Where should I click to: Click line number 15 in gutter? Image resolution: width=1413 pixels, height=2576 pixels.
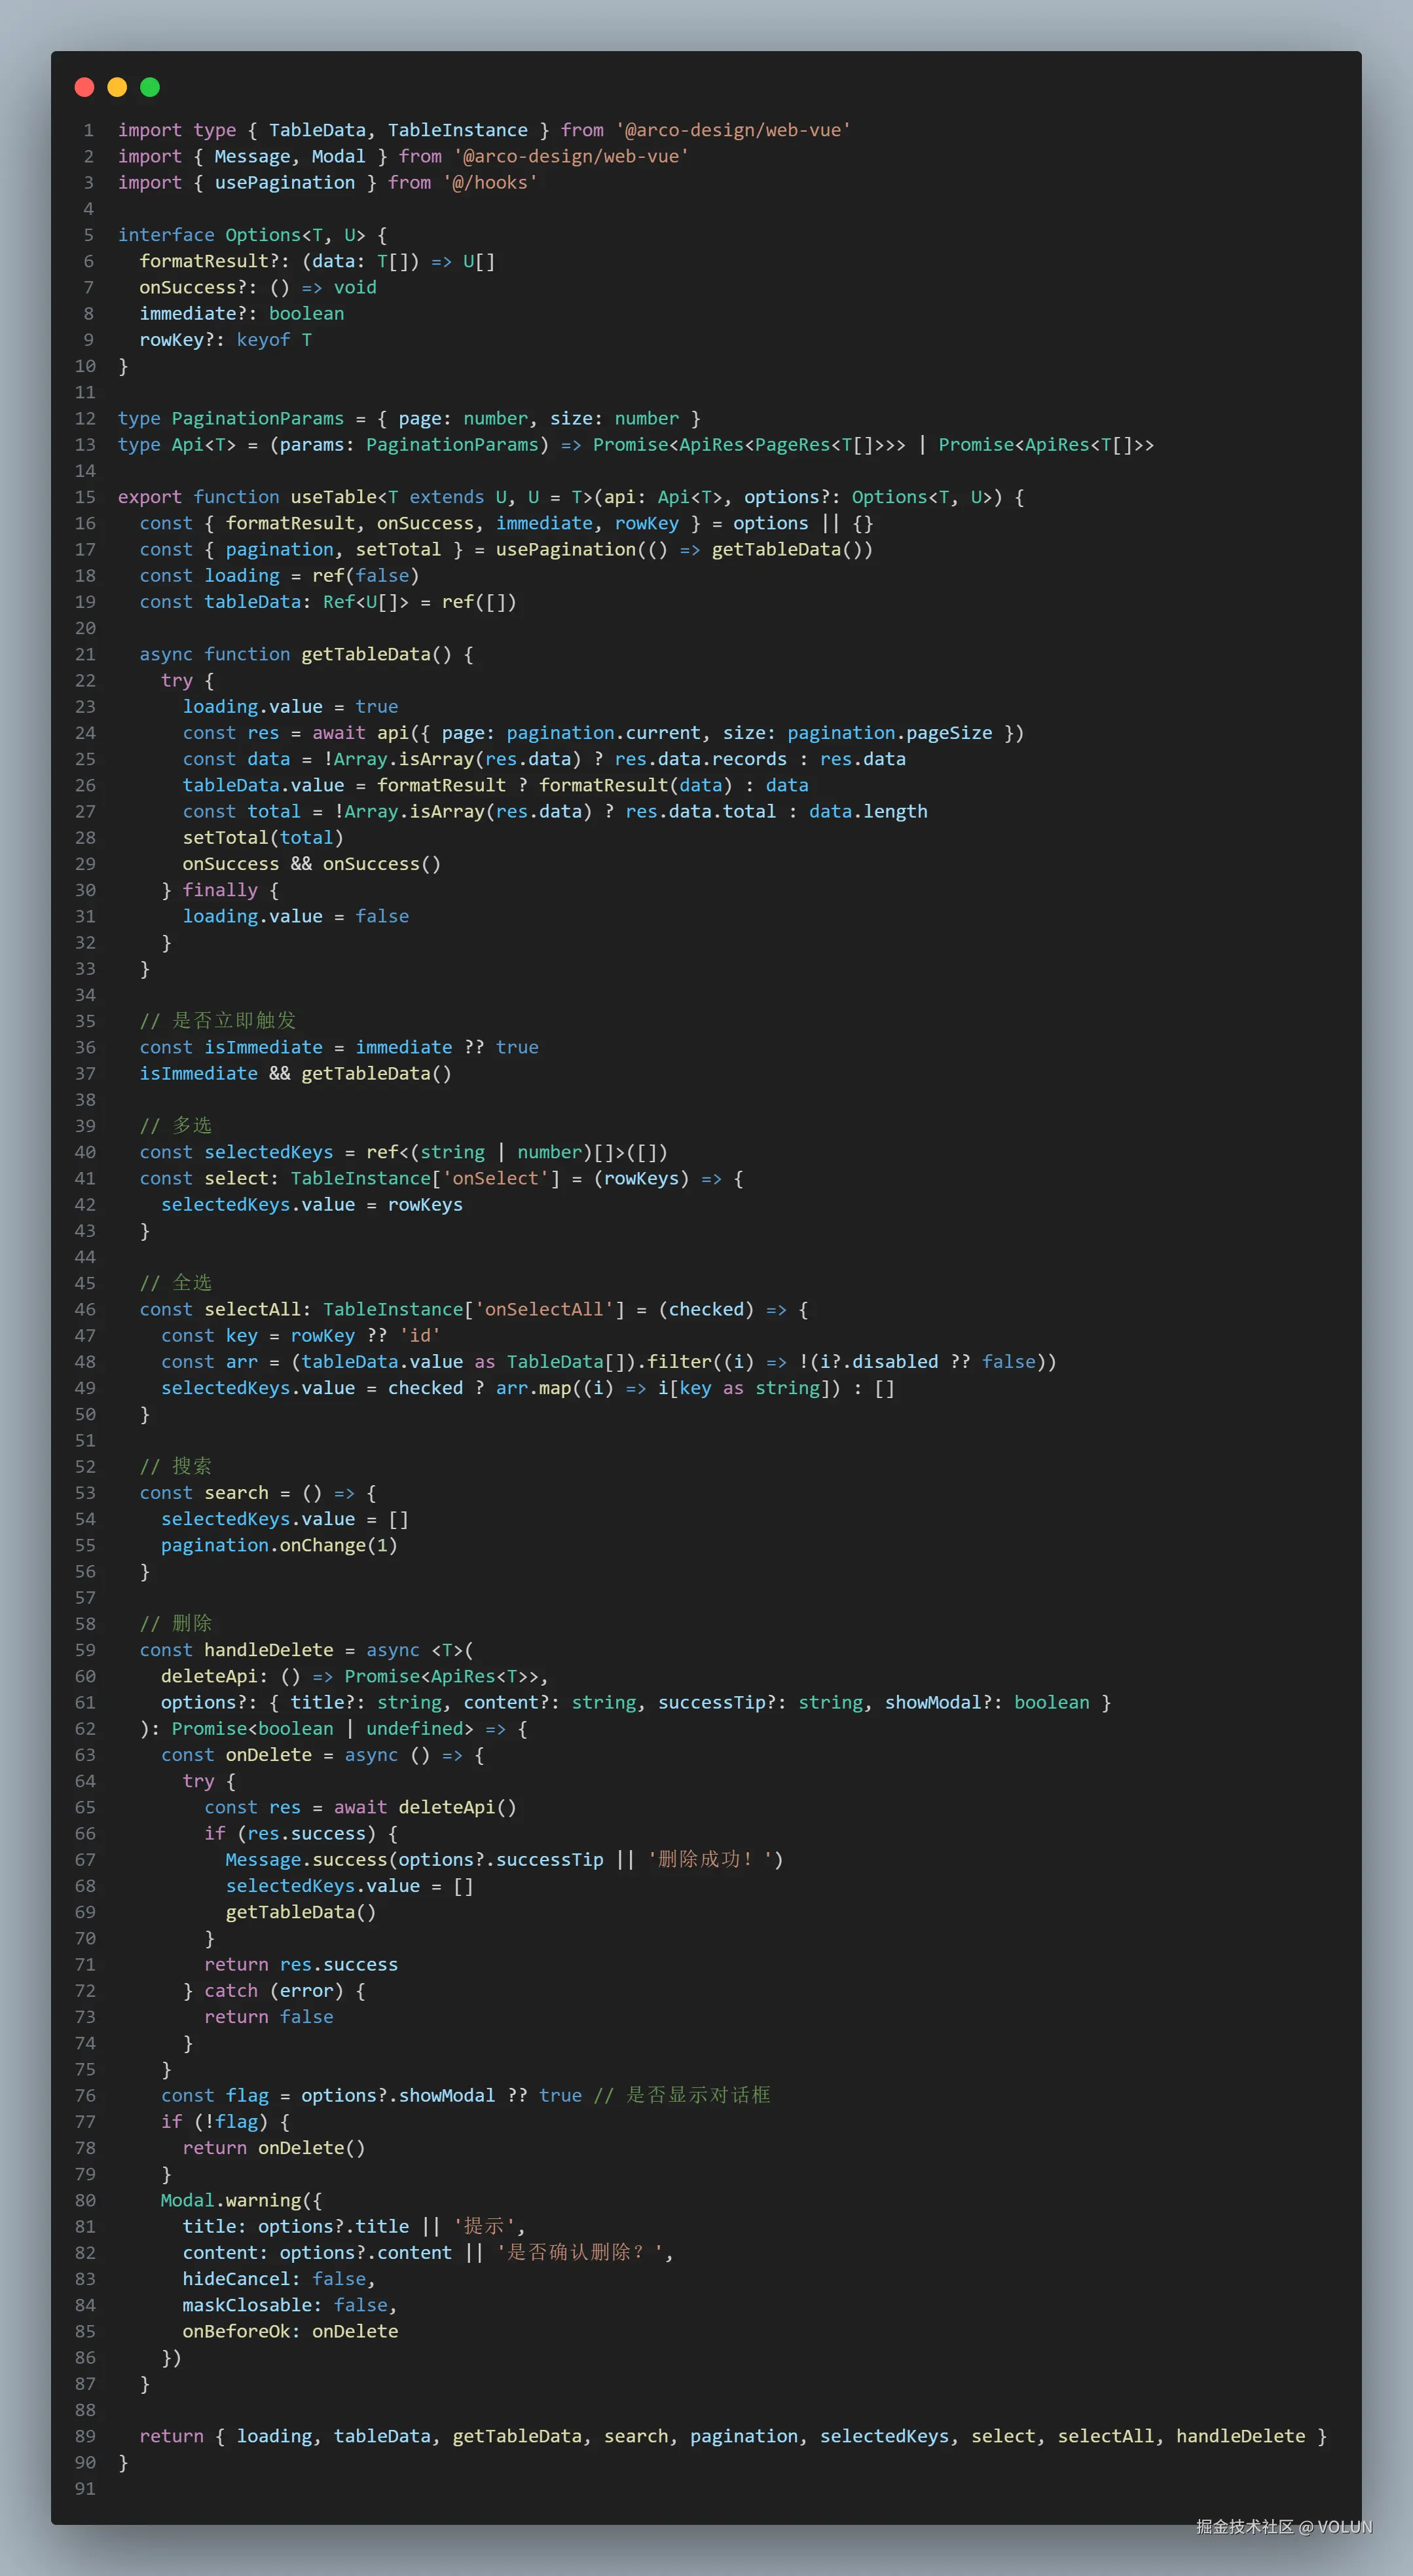[85, 497]
